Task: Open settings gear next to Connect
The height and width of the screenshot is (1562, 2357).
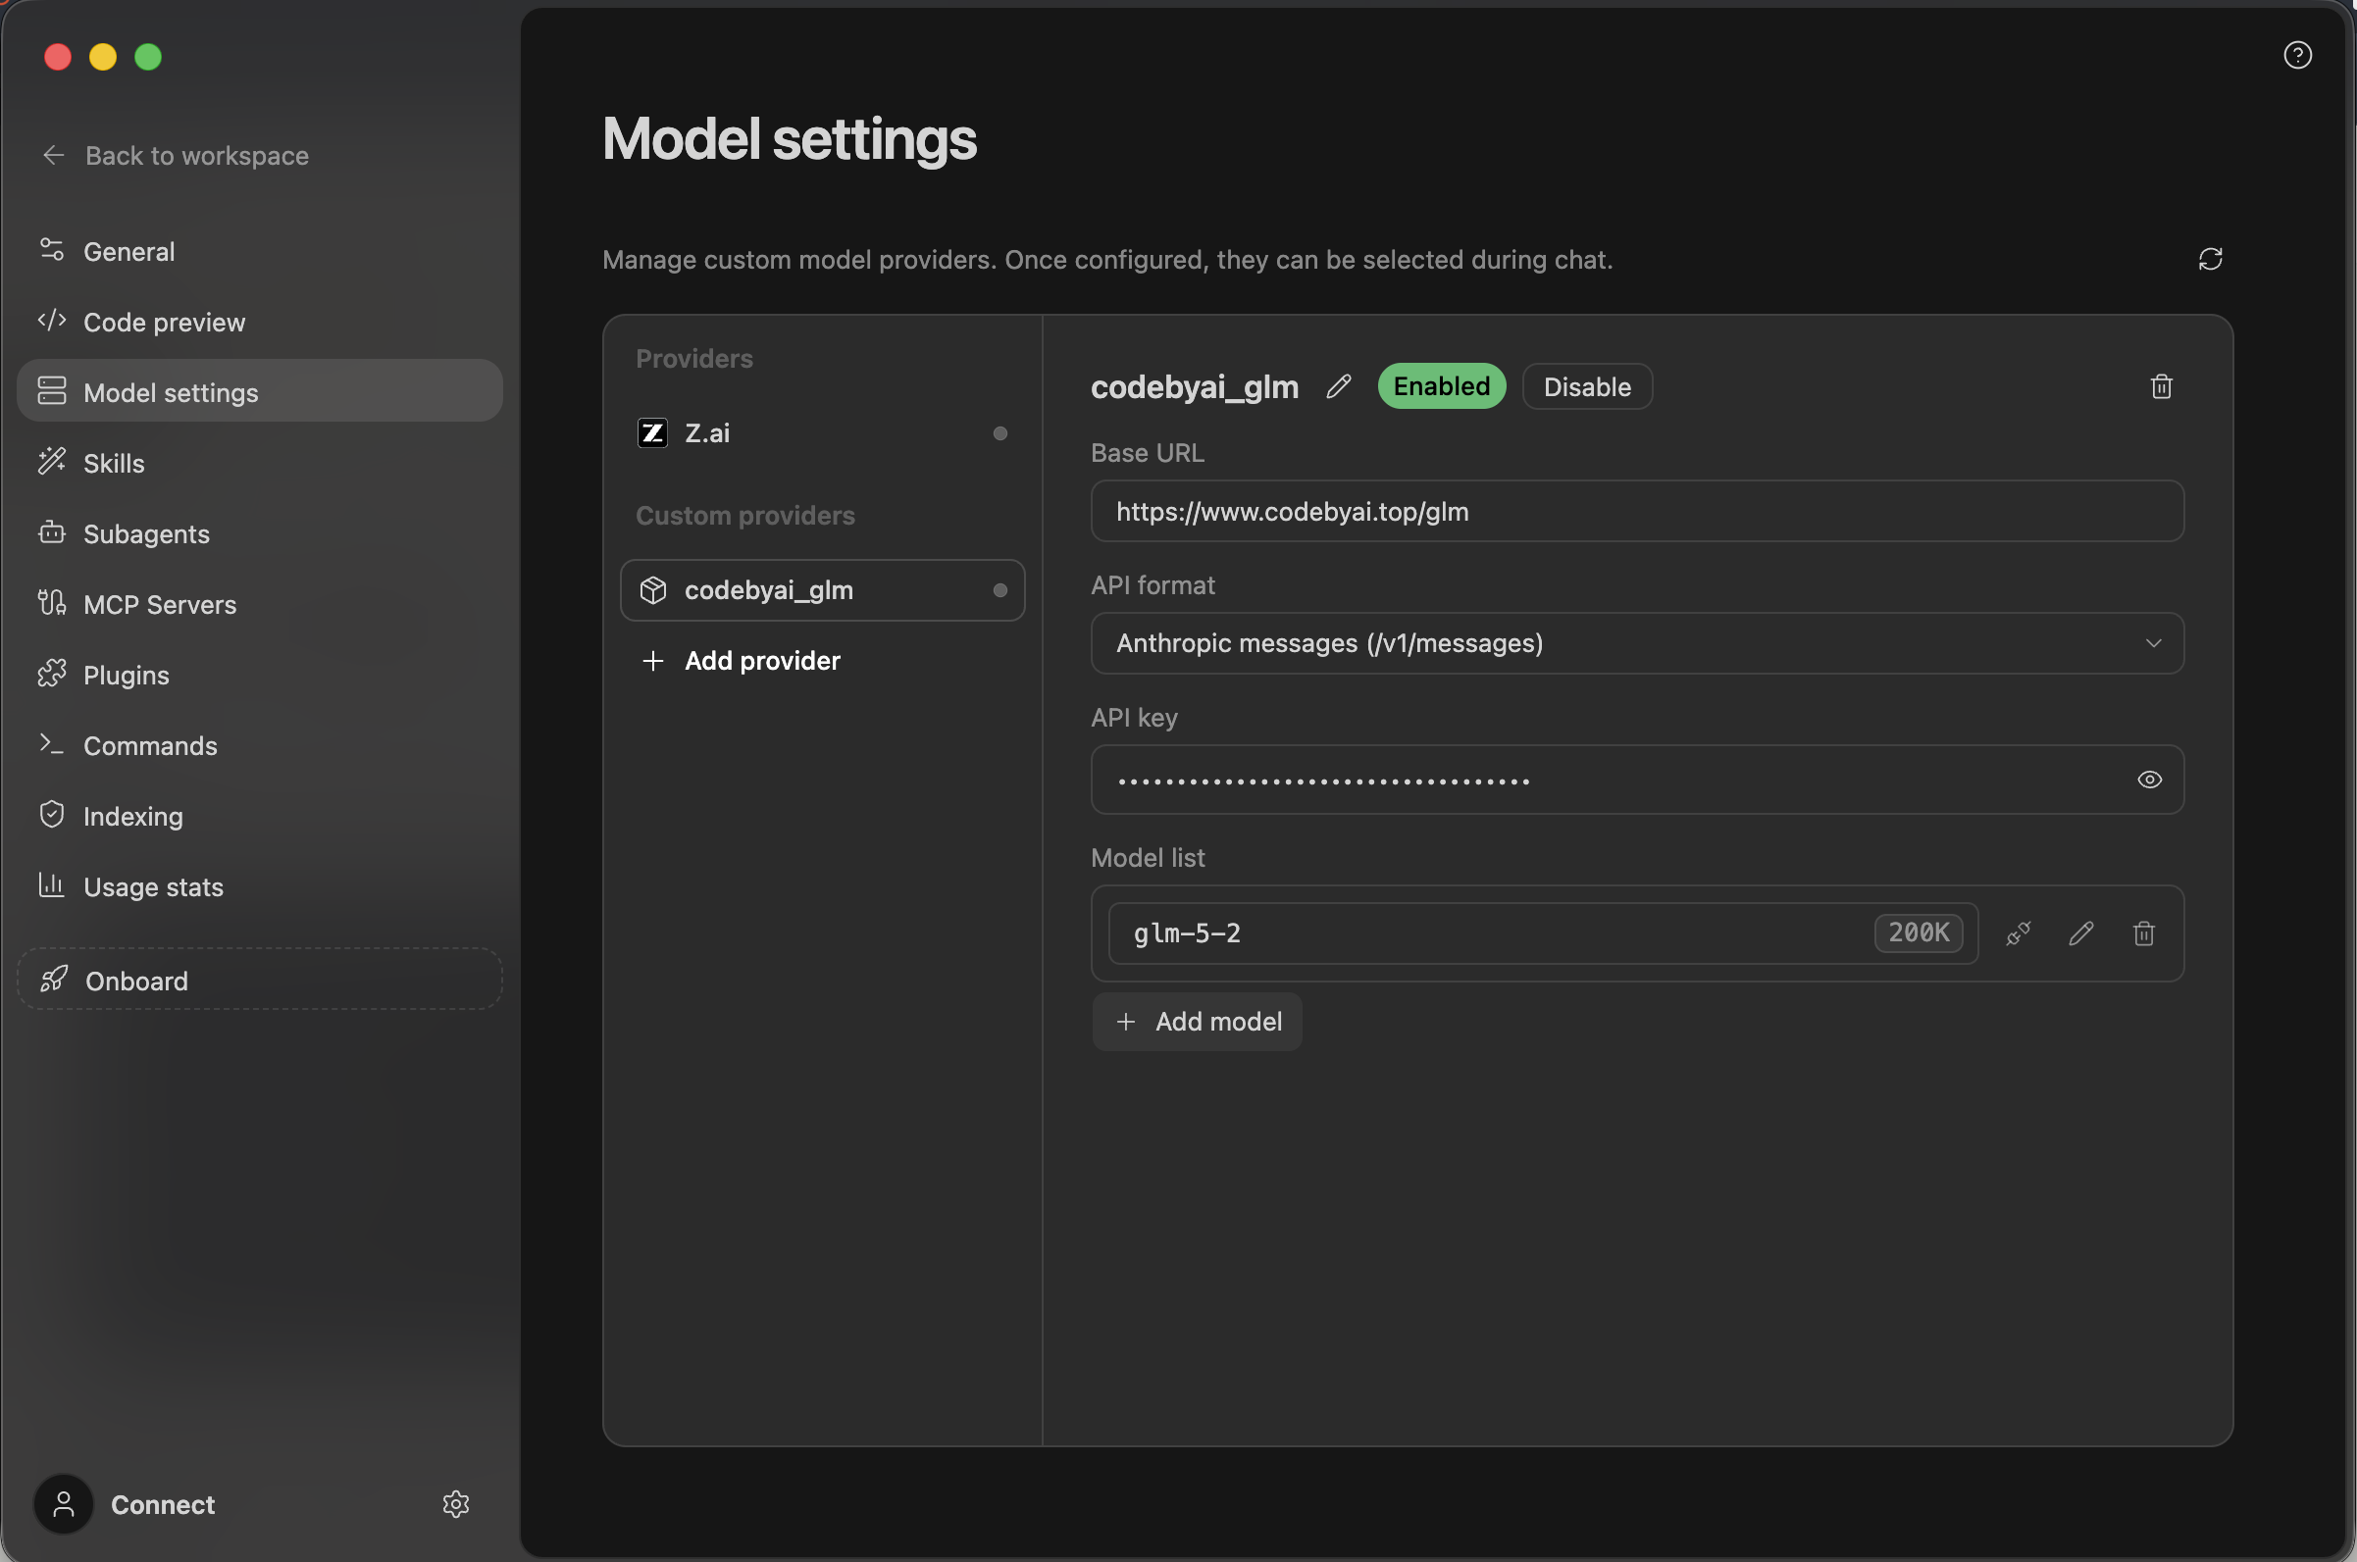Action: pyautogui.click(x=455, y=1504)
